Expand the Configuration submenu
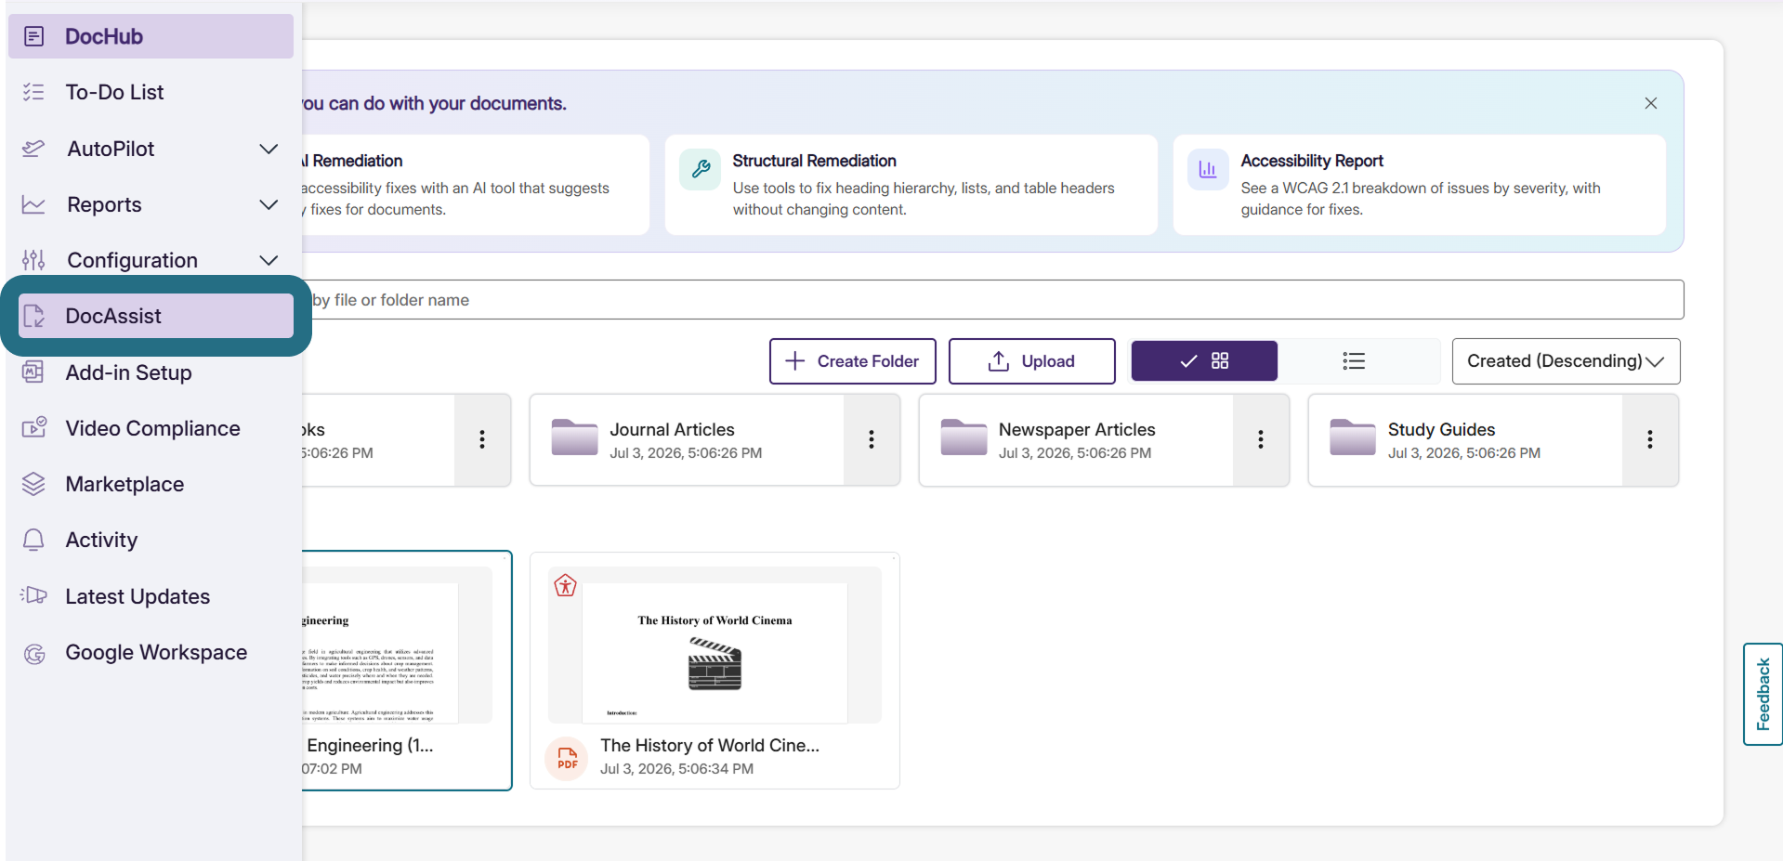The height and width of the screenshot is (861, 1783). (x=269, y=260)
